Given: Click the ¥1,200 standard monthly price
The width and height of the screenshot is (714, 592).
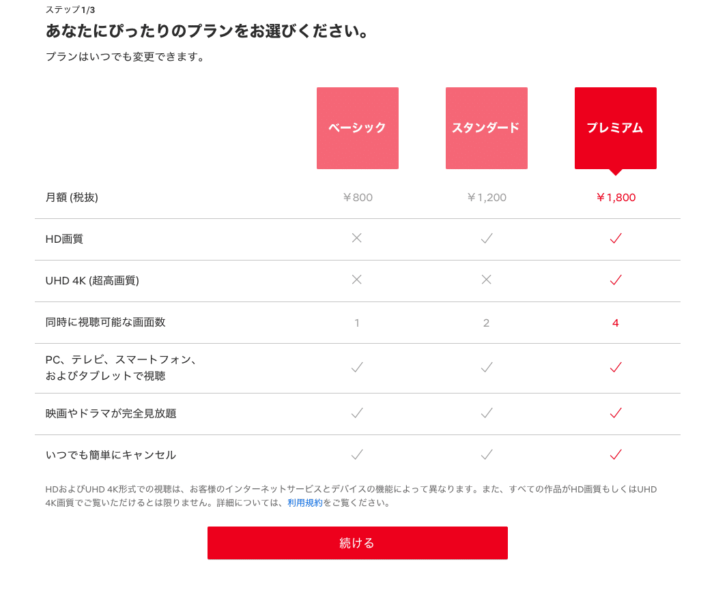Looking at the screenshot, I should 486,198.
